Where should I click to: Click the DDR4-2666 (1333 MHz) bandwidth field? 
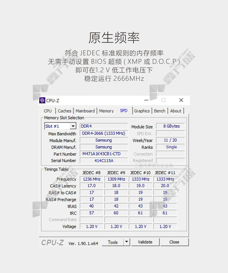tap(104, 133)
